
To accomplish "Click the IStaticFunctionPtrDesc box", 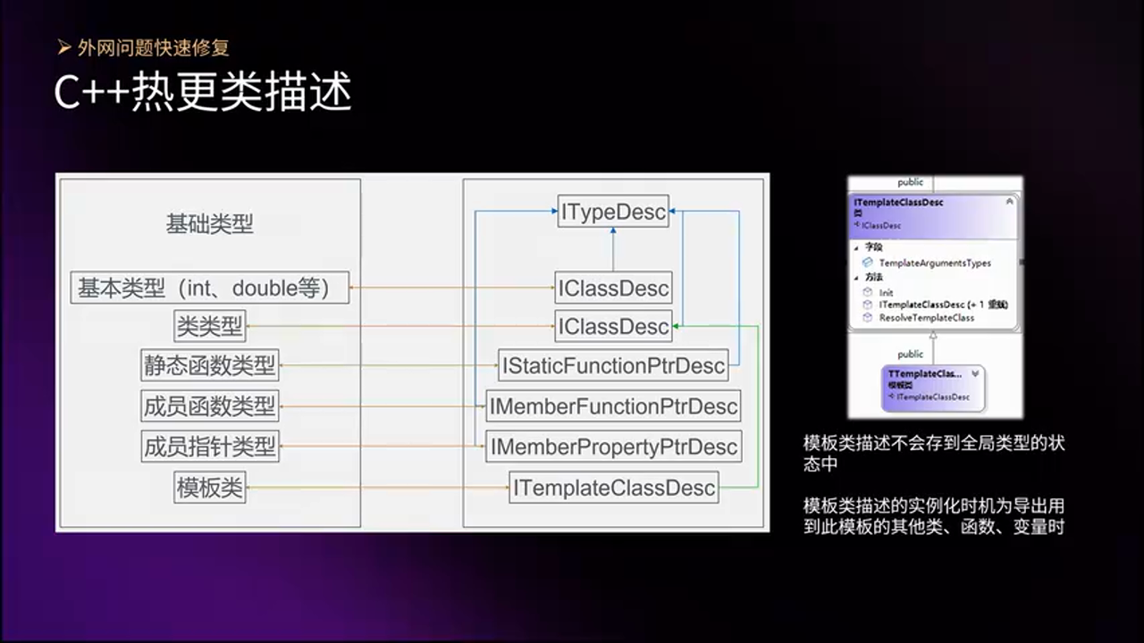I will coord(613,365).
